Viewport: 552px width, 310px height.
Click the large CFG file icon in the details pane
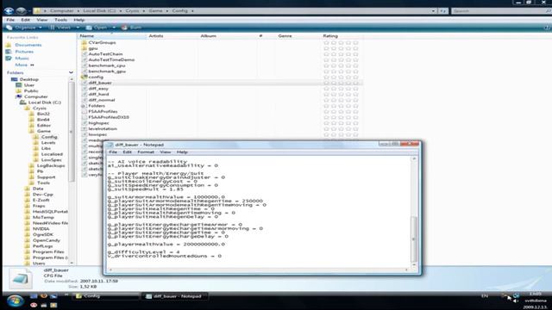(21, 279)
